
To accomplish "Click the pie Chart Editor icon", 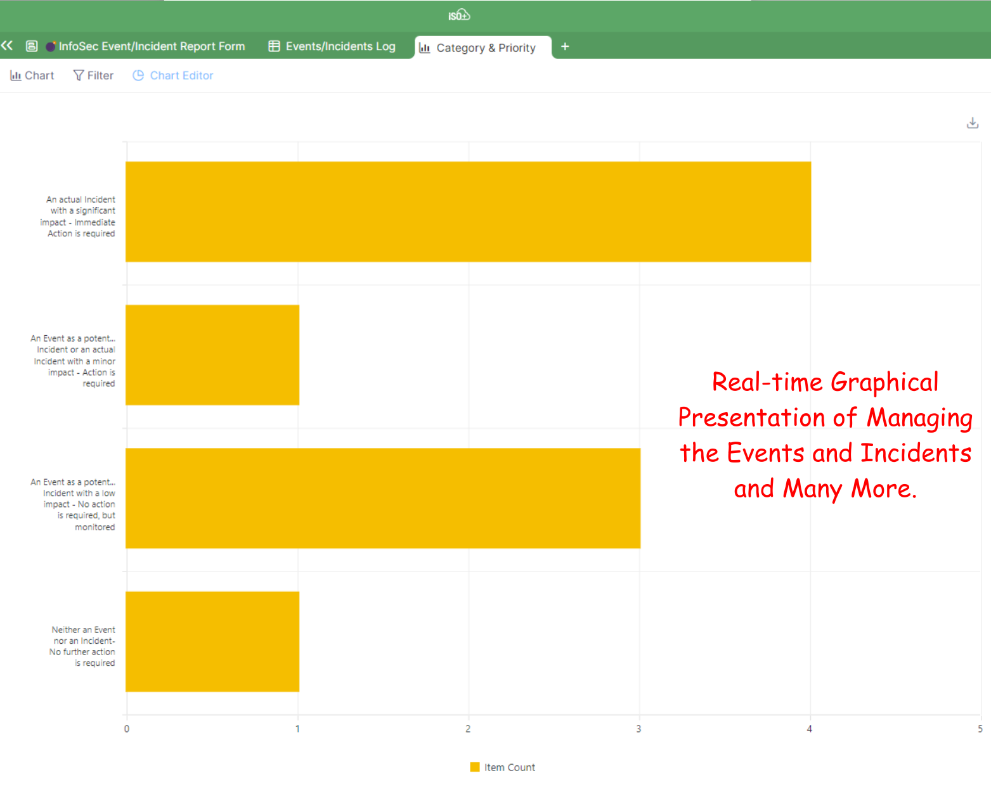I will tap(138, 75).
